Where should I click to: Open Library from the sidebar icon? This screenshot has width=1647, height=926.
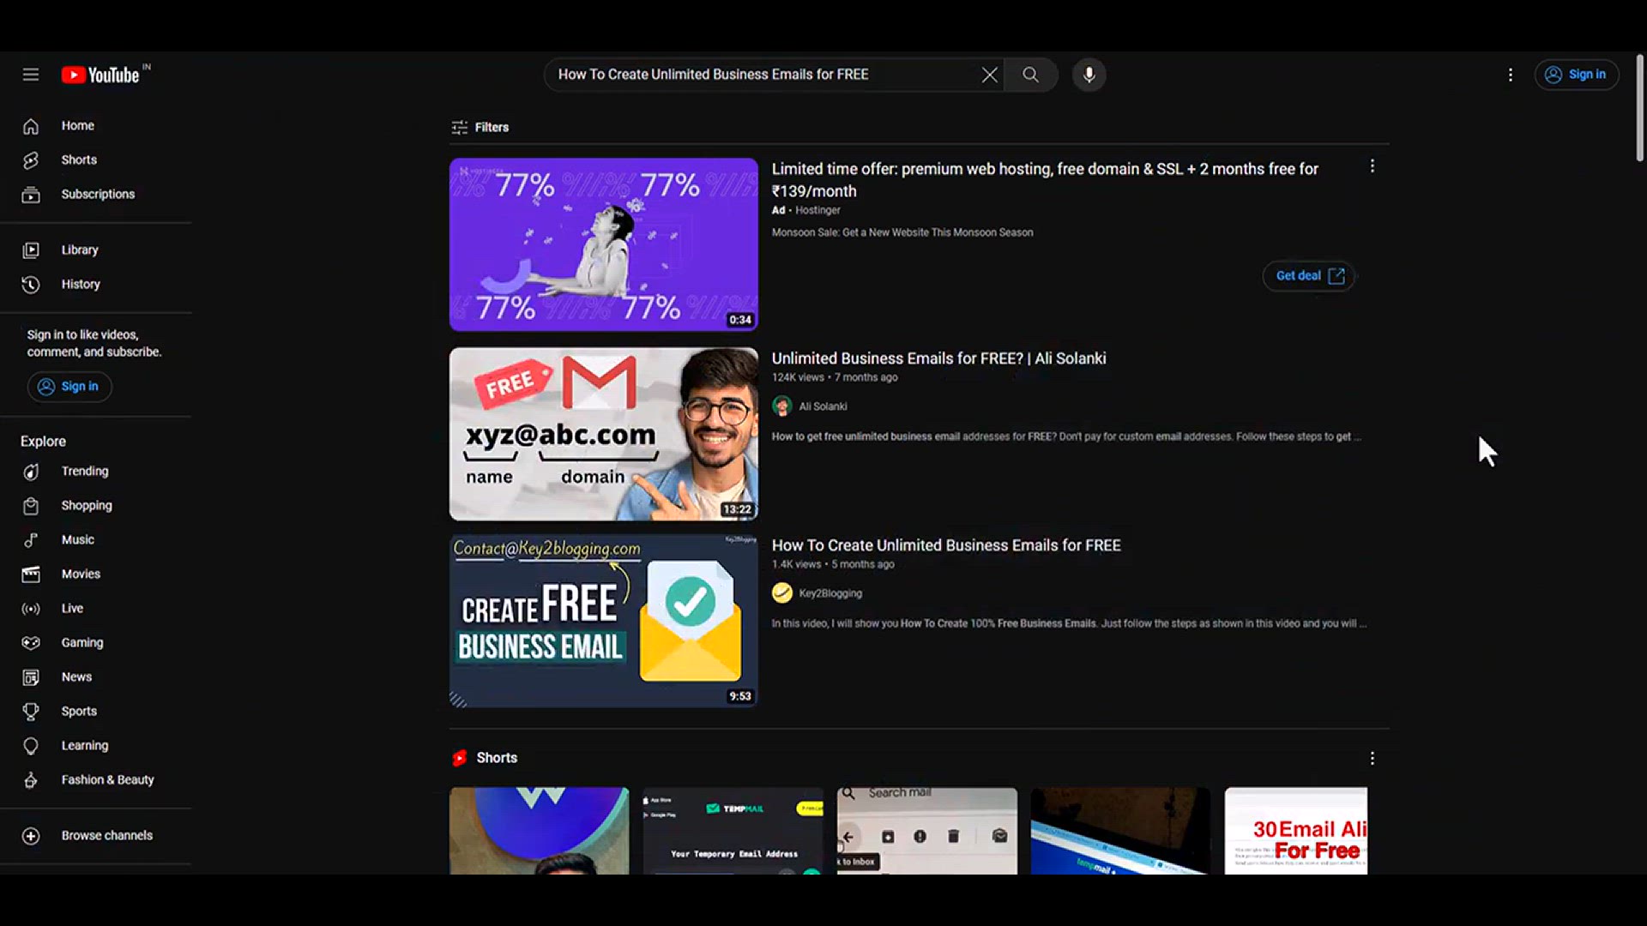[31, 250]
